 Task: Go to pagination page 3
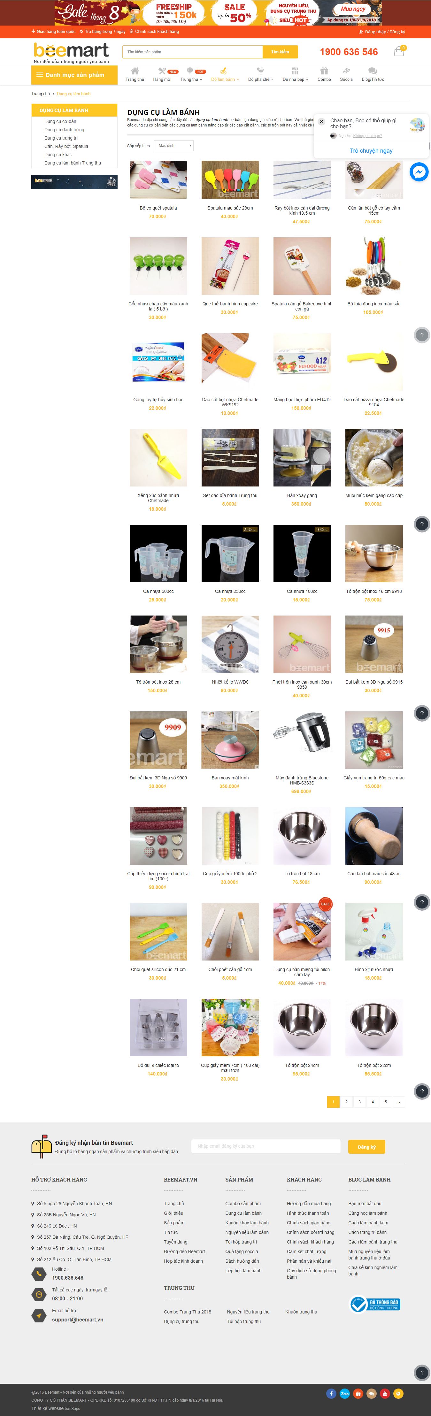[x=359, y=1102]
